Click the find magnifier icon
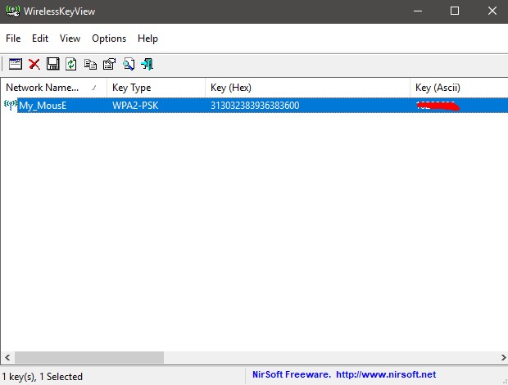The image size is (508, 385). [x=129, y=64]
